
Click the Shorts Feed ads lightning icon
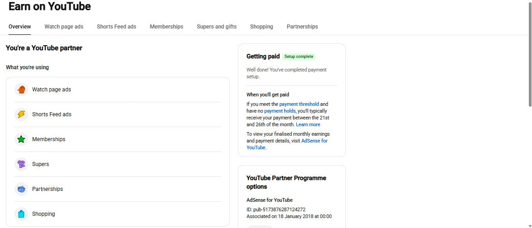click(21, 114)
